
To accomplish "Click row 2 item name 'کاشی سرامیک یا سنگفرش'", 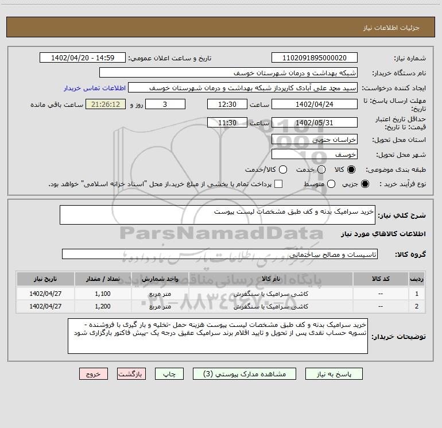I will [x=271, y=306].
